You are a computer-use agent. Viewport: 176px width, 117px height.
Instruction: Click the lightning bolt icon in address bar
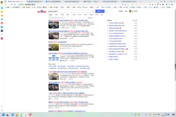tap(123, 4)
